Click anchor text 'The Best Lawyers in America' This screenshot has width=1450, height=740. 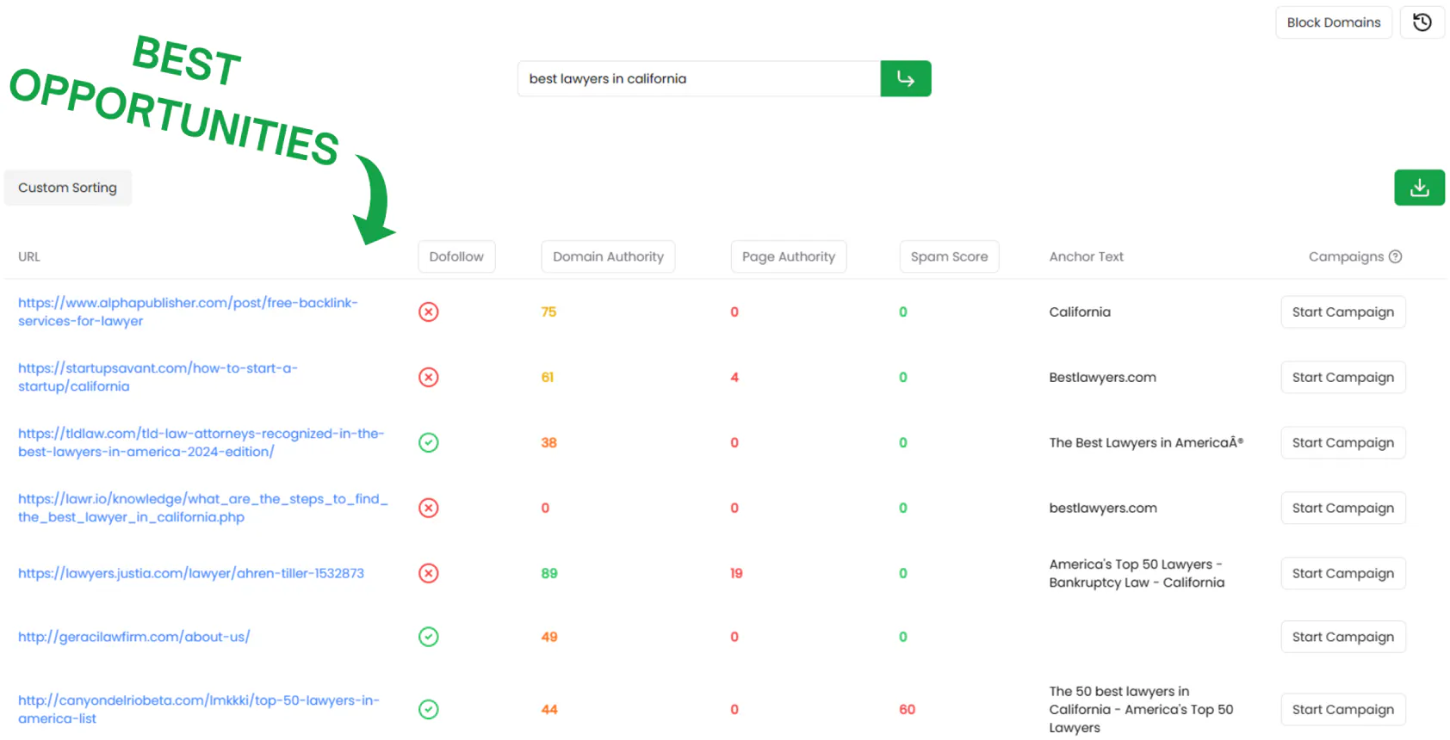click(x=1146, y=442)
